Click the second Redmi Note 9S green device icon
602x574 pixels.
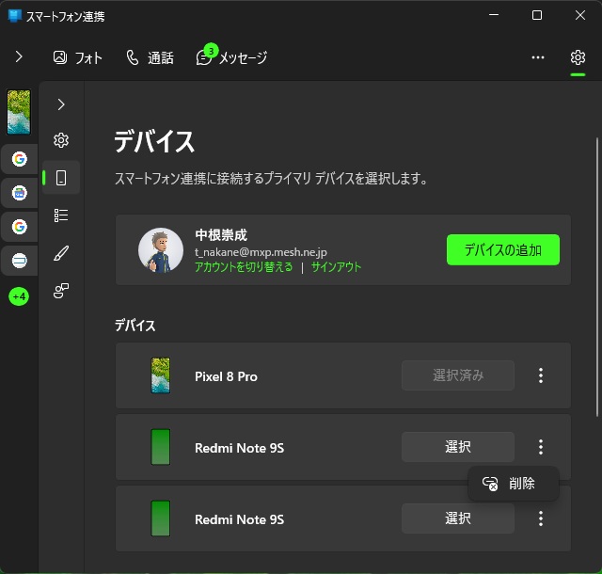161,518
